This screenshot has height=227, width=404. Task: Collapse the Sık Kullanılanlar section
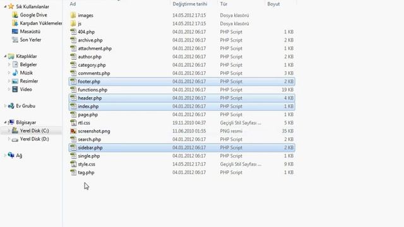(5, 6)
